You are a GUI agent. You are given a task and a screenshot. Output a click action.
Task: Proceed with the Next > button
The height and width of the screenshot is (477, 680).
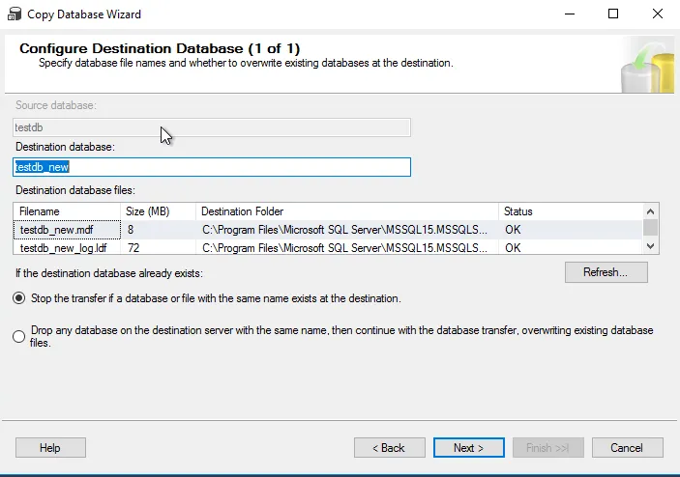pyautogui.click(x=469, y=448)
